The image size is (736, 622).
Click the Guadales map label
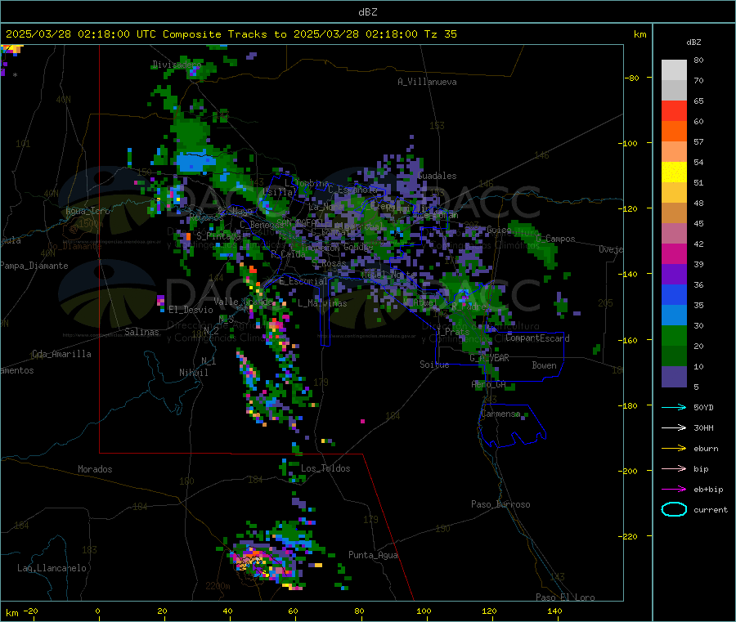437,176
